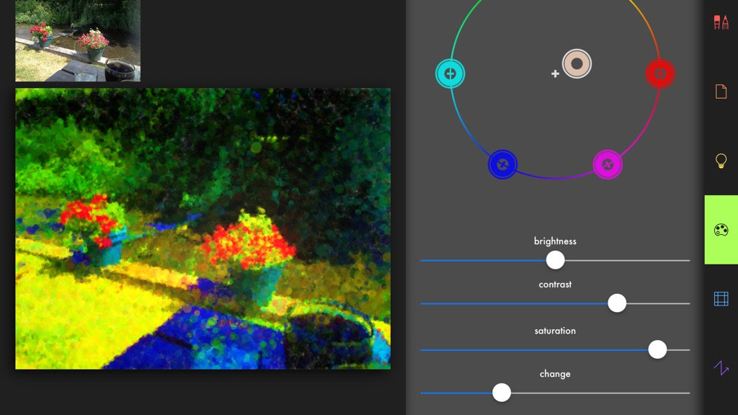Click the change slider knob
Image resolution: width=738 pixels, height=415 pixels.
pos(502,393)
